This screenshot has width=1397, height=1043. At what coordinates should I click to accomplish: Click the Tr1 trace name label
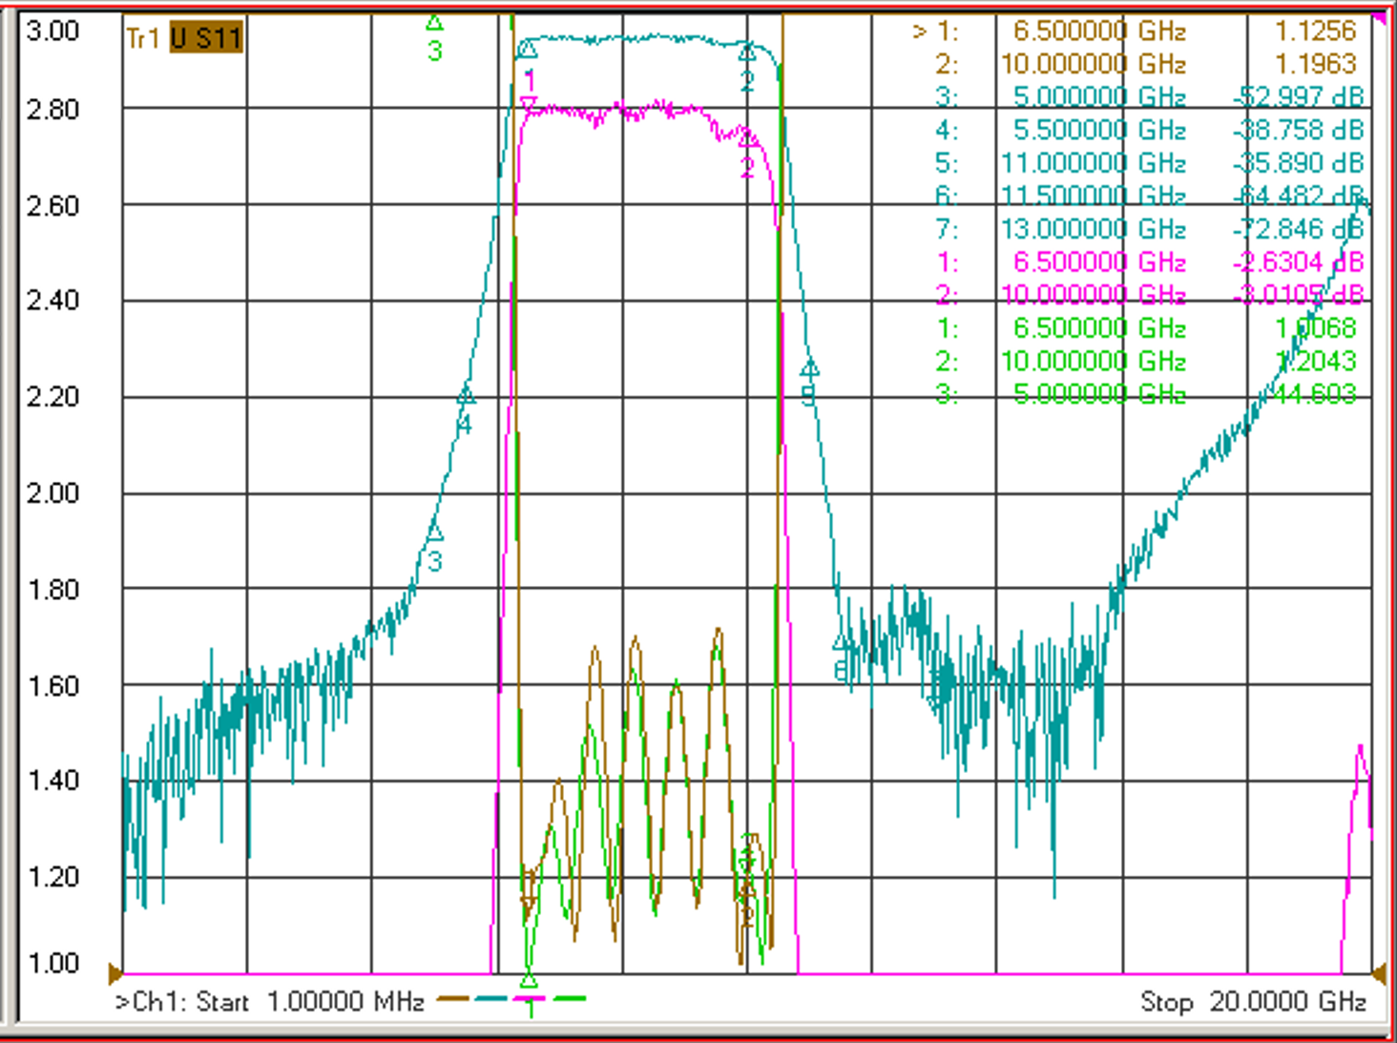pyautogui.click(x=143, y=38)
